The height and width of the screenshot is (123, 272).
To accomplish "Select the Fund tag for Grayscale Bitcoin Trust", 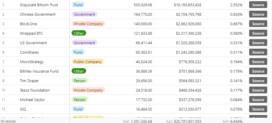I will point(78,5).
